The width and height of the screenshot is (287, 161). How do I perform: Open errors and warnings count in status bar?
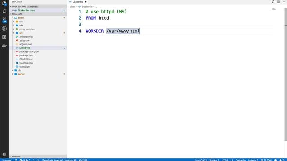click(25, 160)
